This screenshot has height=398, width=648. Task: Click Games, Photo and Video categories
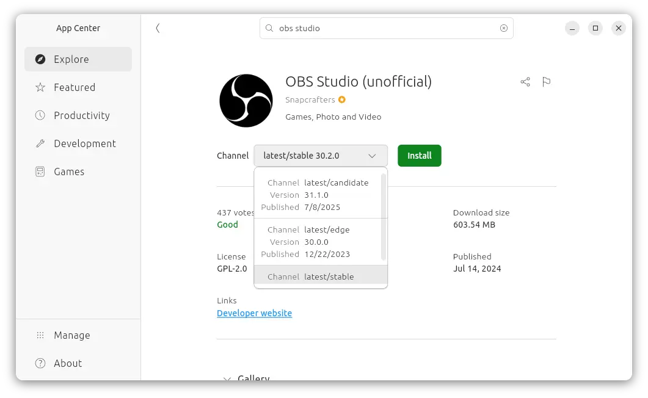[333, 117]
